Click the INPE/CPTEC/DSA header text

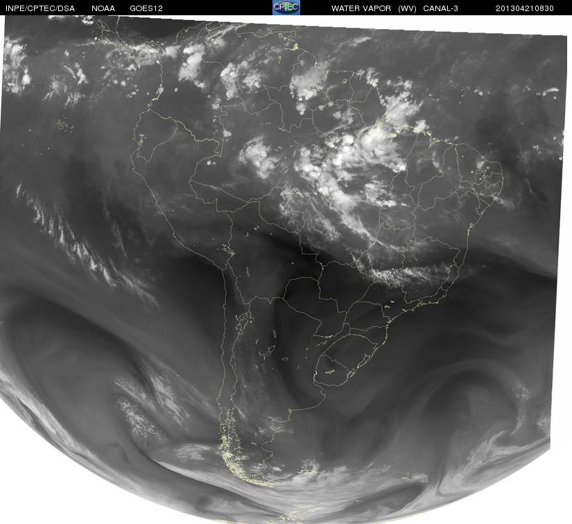[x=40, y=8]
